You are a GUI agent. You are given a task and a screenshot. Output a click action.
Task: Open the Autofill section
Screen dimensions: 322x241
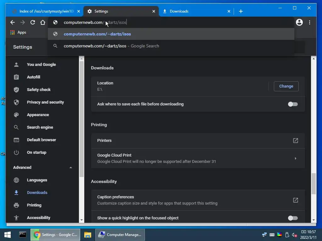pyautogui.click(x=33, y=77)
